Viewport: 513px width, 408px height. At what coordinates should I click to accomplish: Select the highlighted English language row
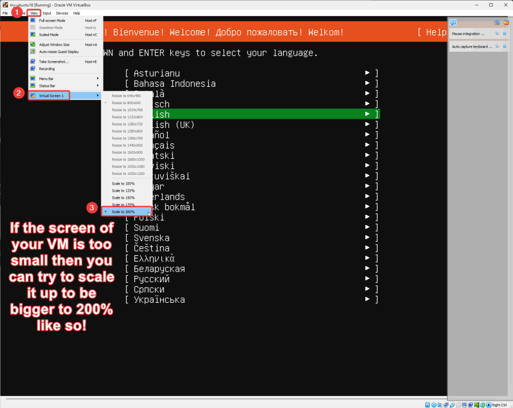tap(265, 114)
